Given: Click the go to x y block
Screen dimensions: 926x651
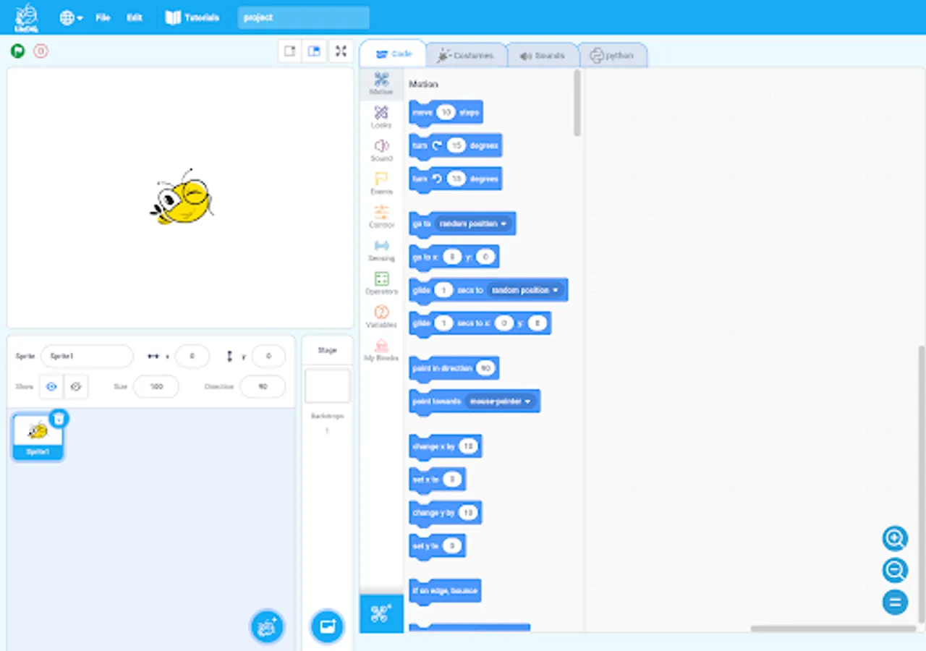Looking at the screenshot, I should tap(454, 258).
